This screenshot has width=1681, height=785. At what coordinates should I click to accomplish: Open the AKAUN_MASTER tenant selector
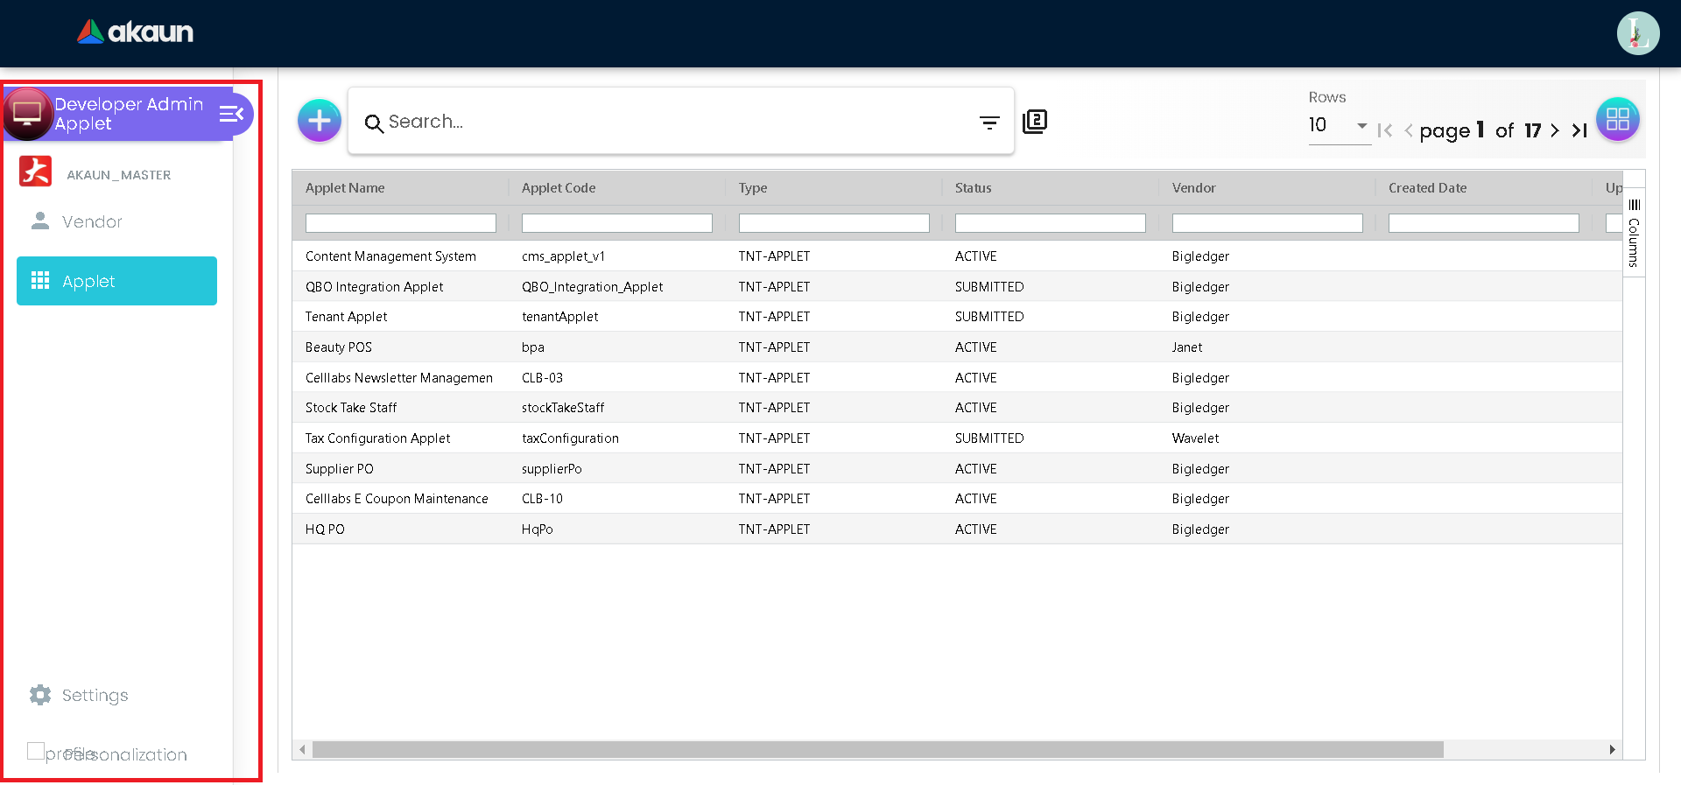[x=118, y=174]
